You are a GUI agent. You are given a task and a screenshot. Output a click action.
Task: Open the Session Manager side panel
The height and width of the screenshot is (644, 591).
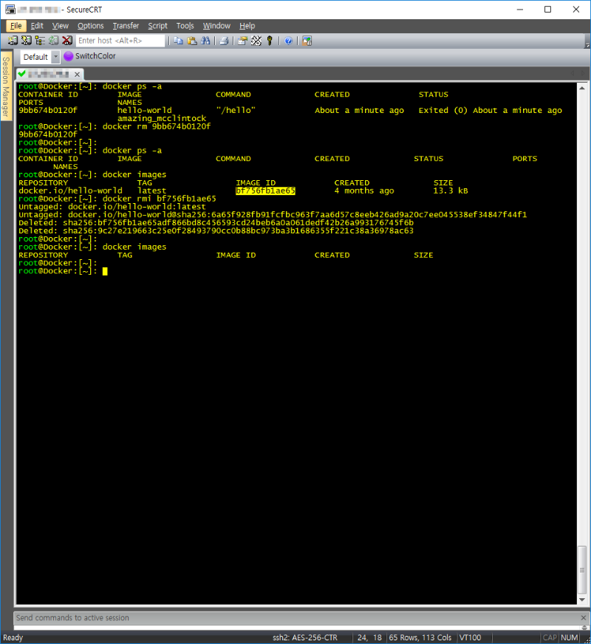point(6,86)
